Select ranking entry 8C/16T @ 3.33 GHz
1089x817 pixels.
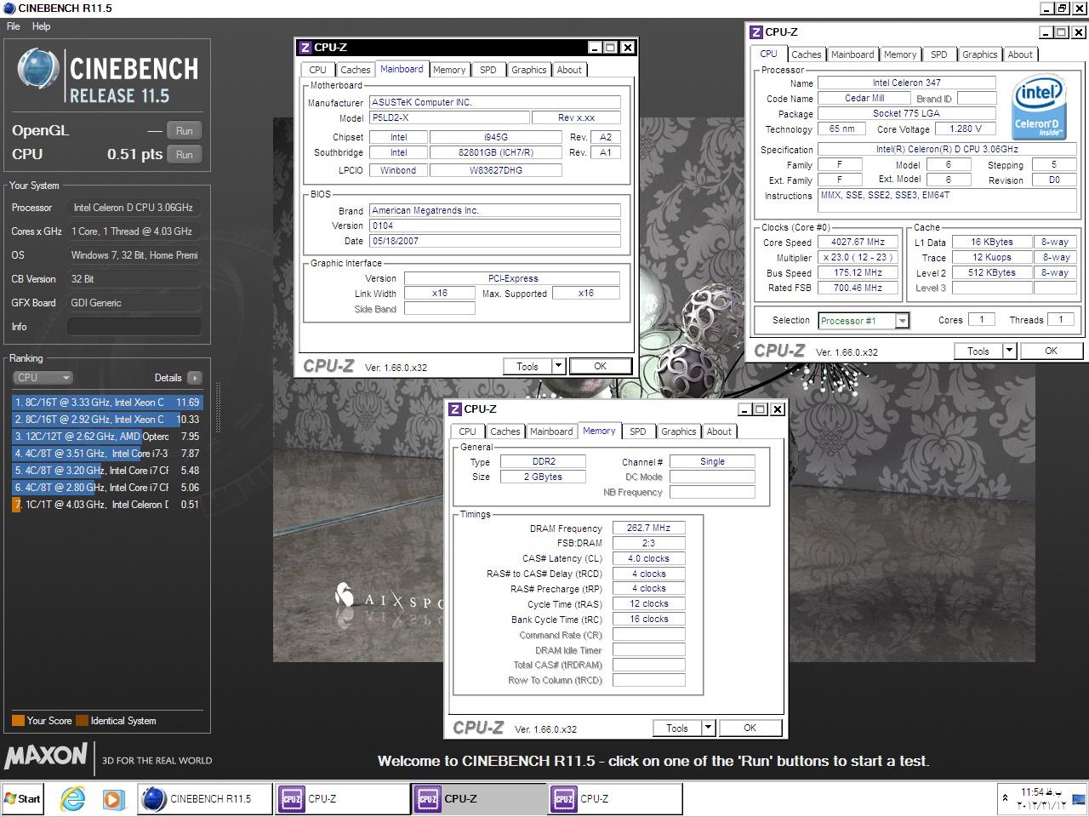tap(107, 403)
